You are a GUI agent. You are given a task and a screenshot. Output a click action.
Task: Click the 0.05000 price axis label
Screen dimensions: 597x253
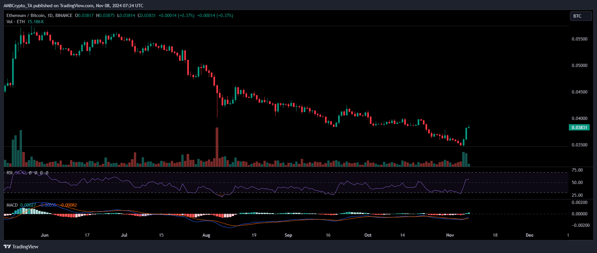pyautogui.click(x=579, y=65)
